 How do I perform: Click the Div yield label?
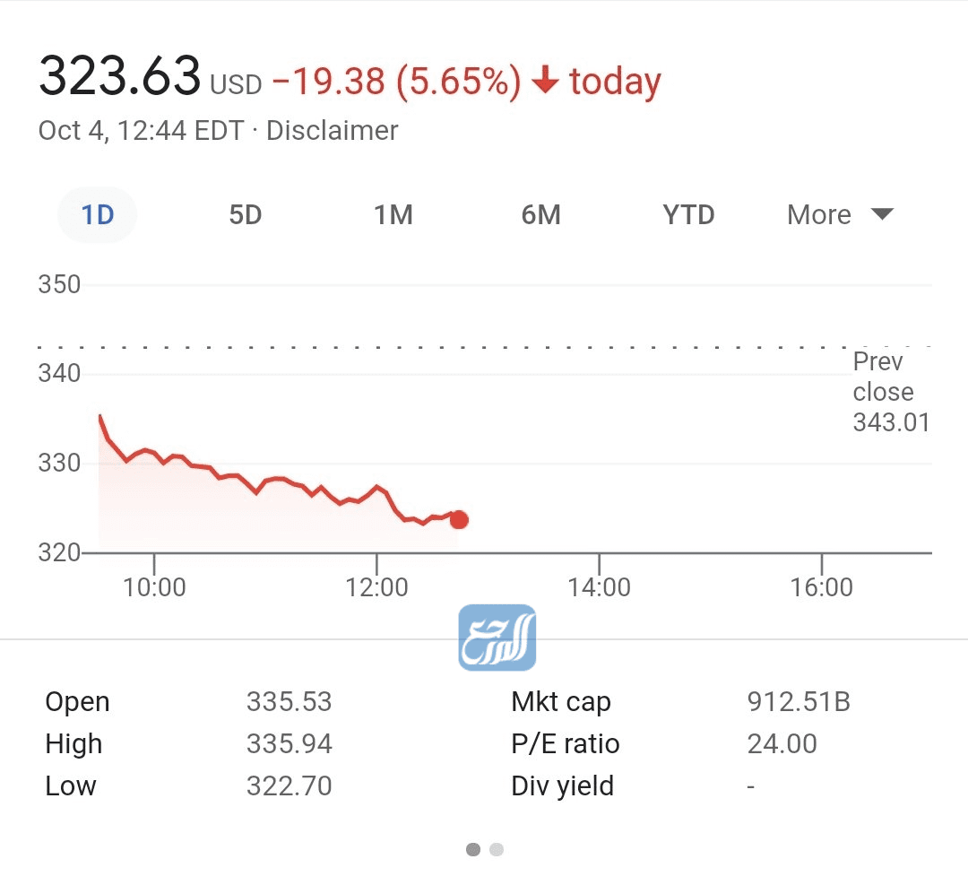point(562,785)
